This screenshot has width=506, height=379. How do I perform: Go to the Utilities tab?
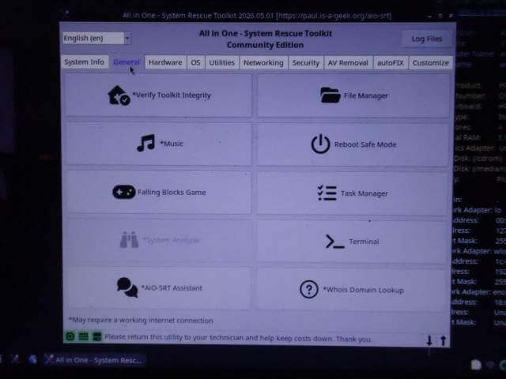(221, 62)
